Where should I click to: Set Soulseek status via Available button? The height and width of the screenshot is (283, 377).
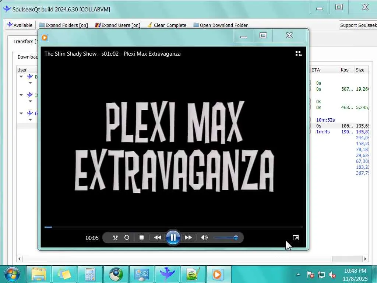[x=20, y=25]
